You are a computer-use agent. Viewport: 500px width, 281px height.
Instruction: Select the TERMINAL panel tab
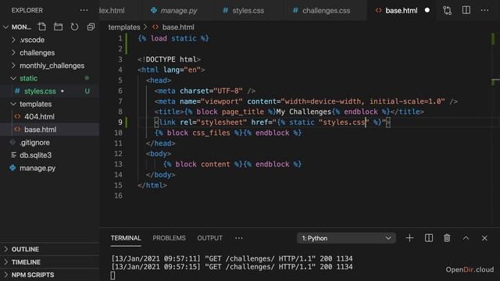click(x=126, y=238)
